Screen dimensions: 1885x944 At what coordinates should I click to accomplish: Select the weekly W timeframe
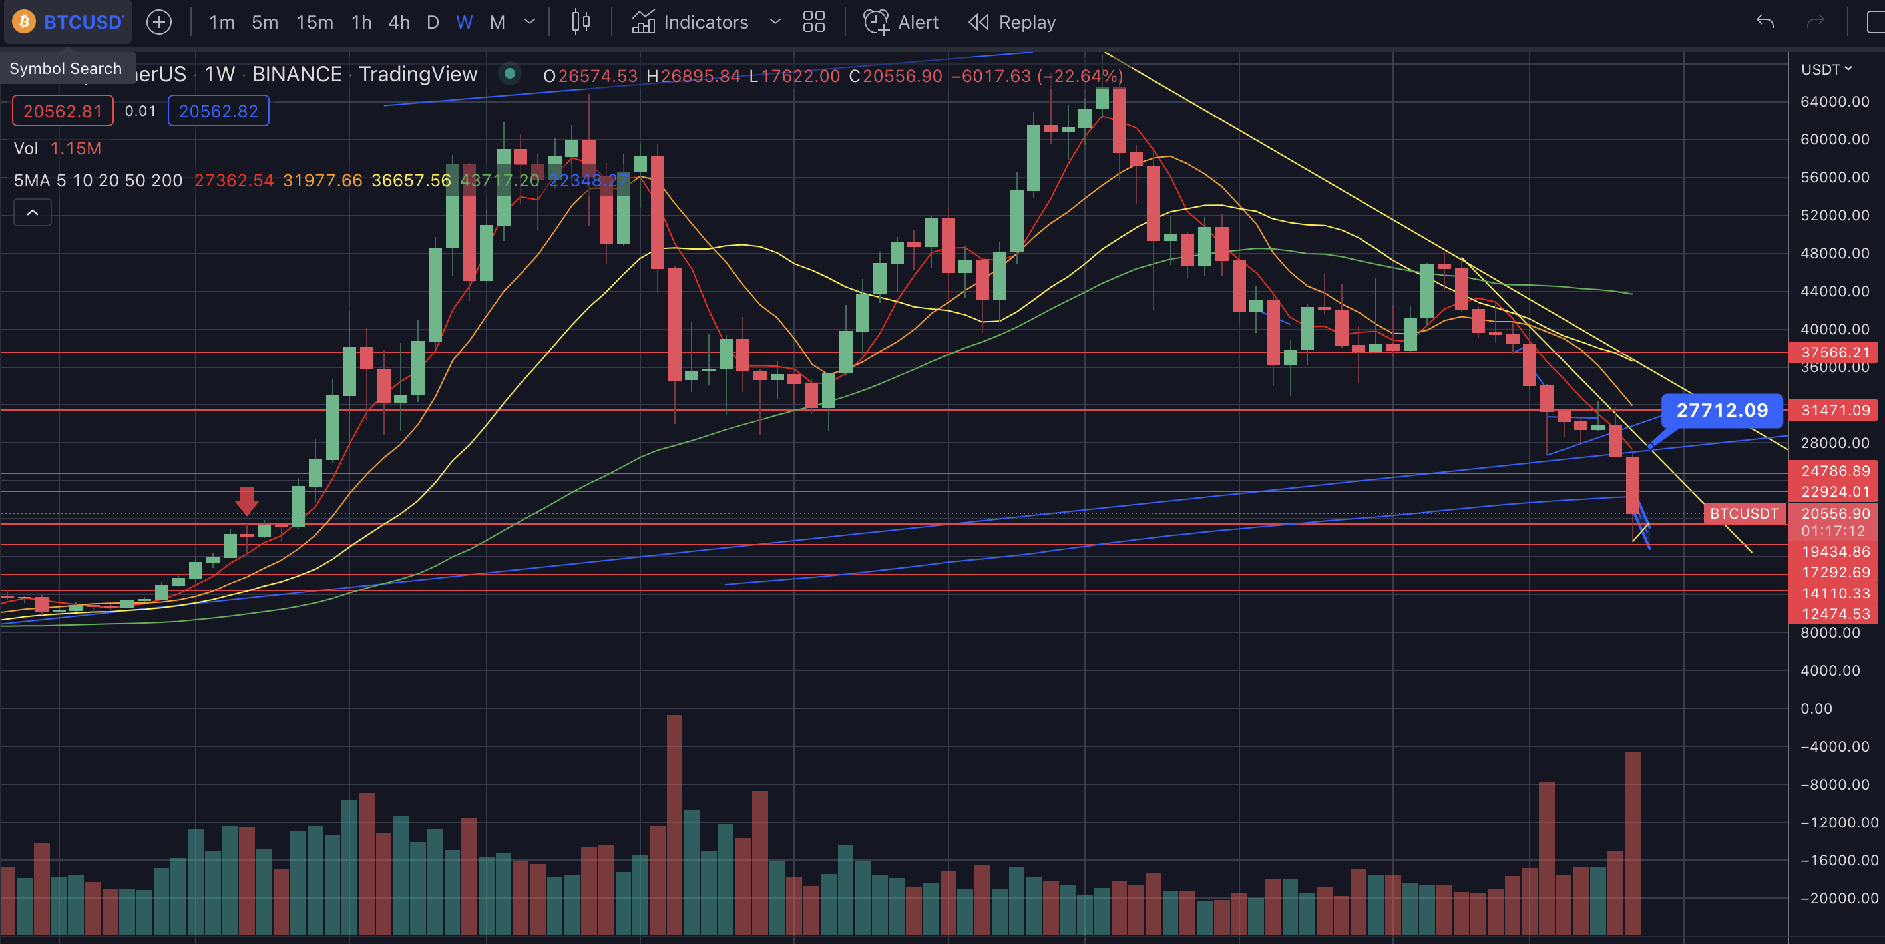point(464,22)
